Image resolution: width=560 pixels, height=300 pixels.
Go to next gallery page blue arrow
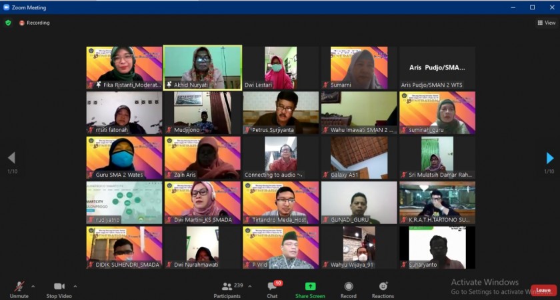(x=550, y=158)
